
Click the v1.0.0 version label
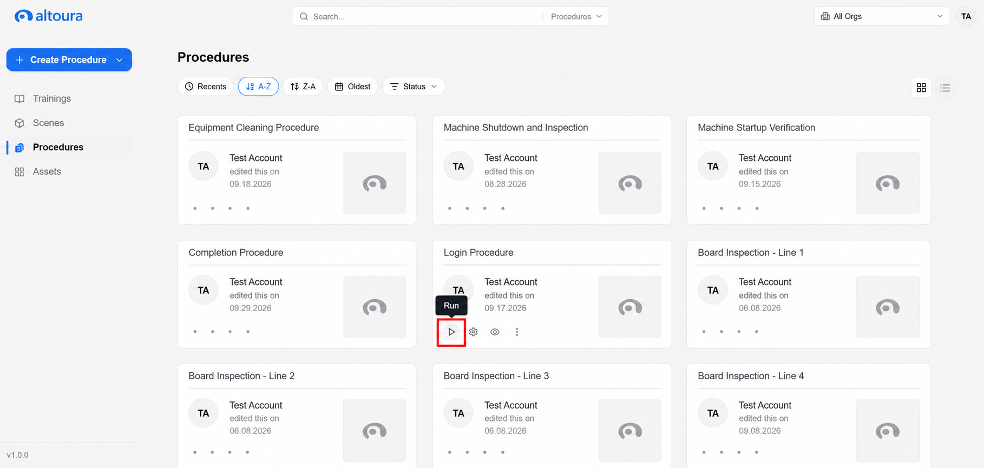(18, 455)
